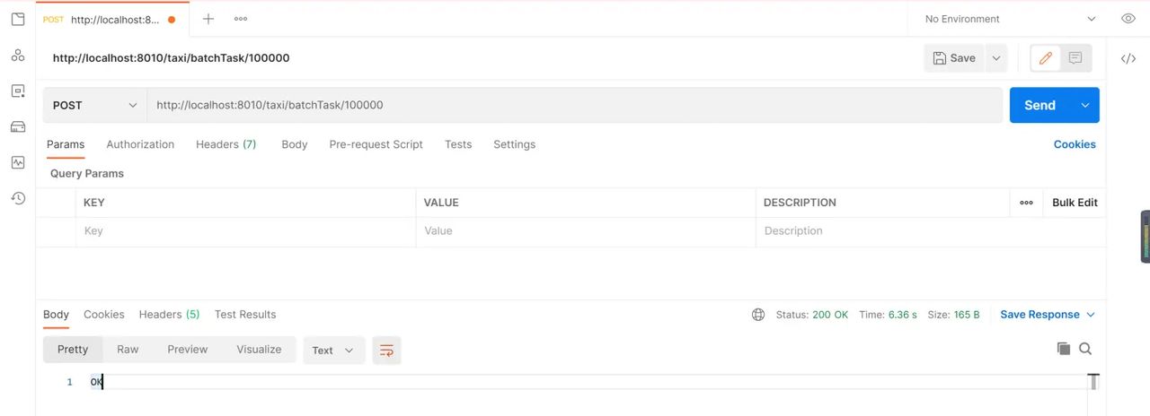
Task: Select the Params tab
Action: (x=66, y=144)
